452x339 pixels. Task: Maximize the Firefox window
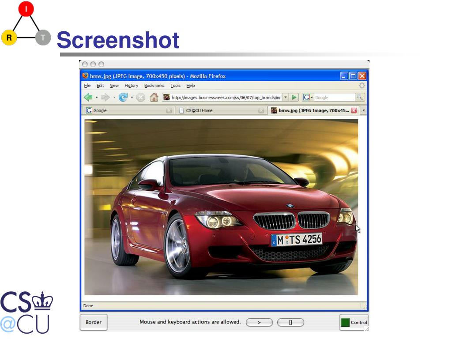[x=353, y=76]
